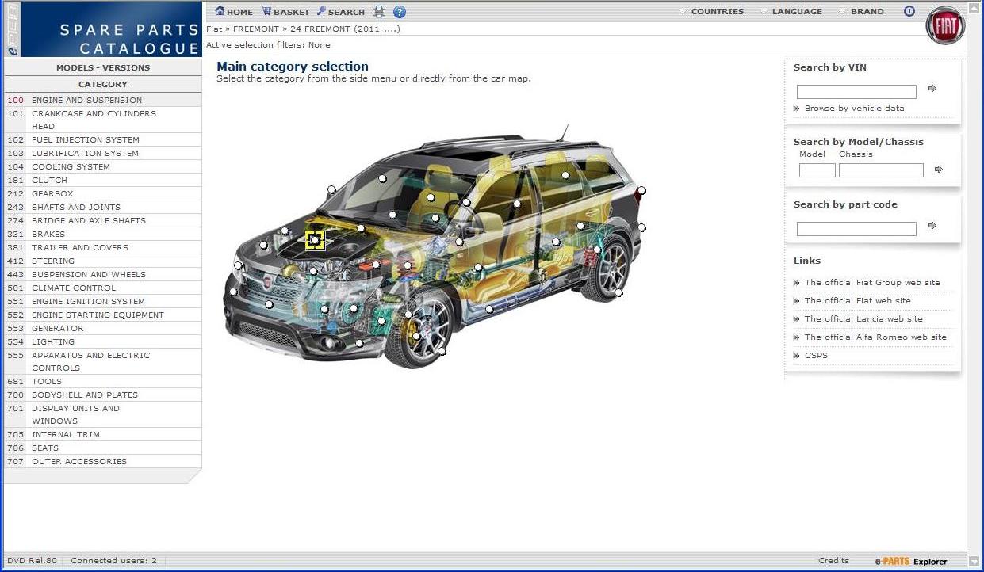Open help via question mark icon
Image resolution: width=984 pixels, height=572 pixels.
[x=400, y=12]
